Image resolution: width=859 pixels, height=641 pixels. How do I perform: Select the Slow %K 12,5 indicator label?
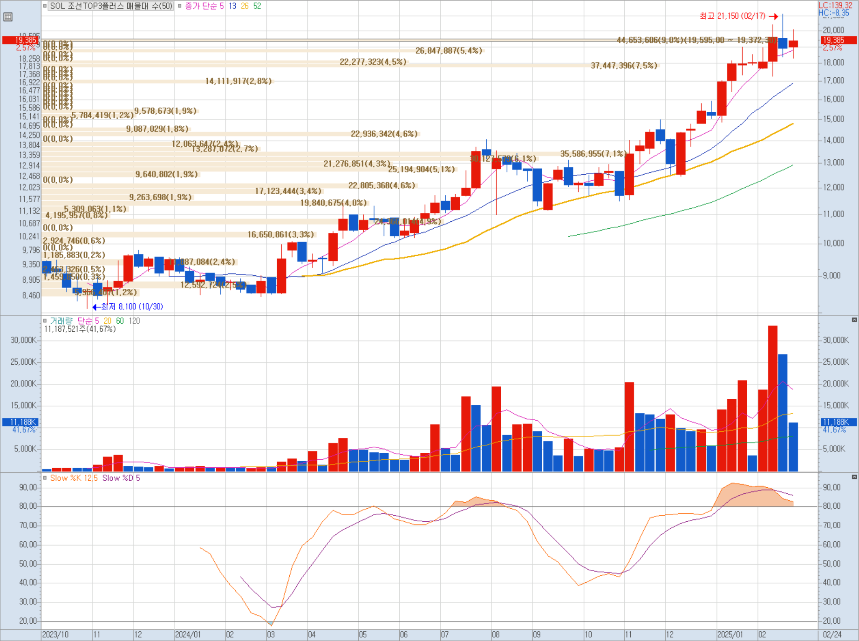(74, 478)
